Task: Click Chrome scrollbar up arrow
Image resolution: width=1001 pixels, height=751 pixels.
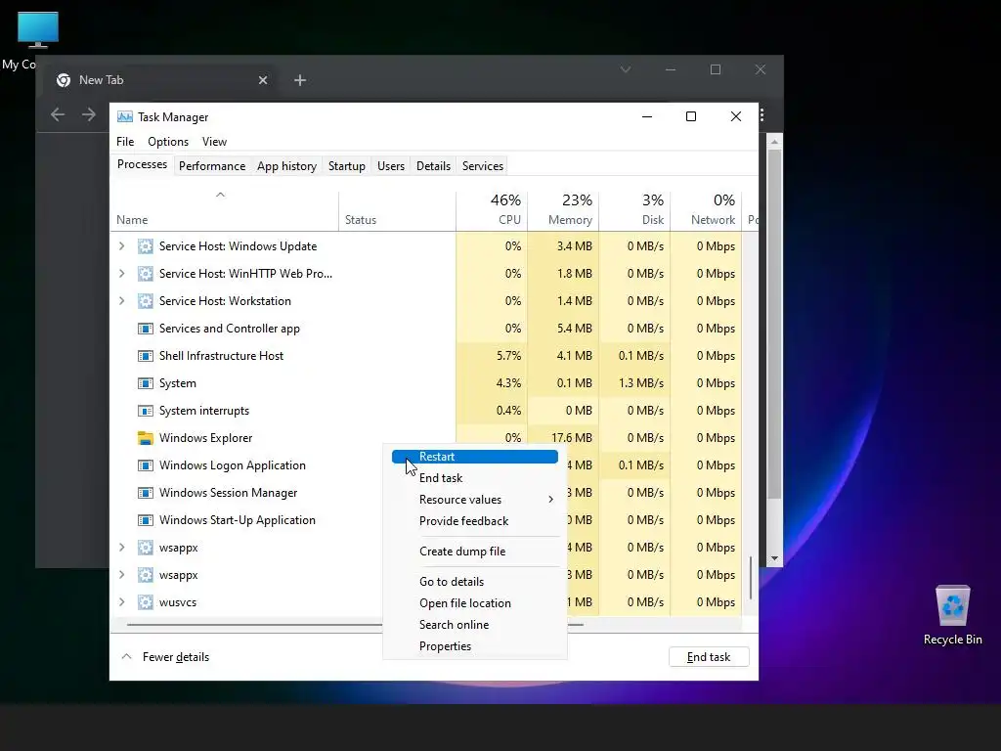Action: pos(774,142)
